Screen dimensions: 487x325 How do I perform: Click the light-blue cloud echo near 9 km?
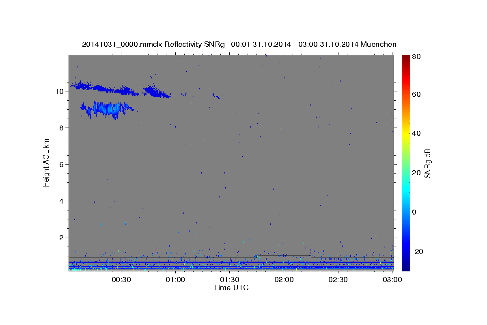pos(107,109)
